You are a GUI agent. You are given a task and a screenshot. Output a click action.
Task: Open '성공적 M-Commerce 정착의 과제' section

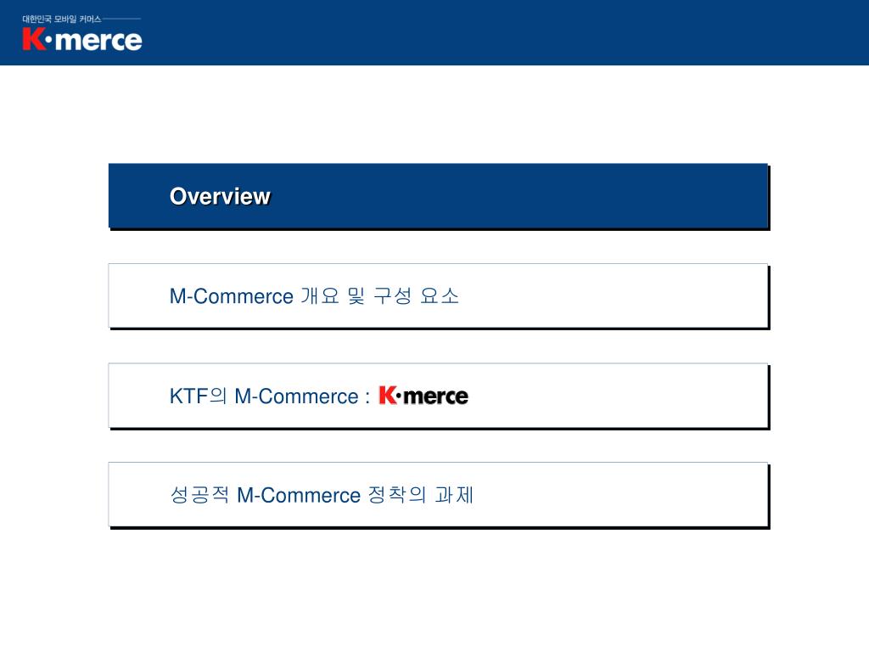click(x=439, y=495)
